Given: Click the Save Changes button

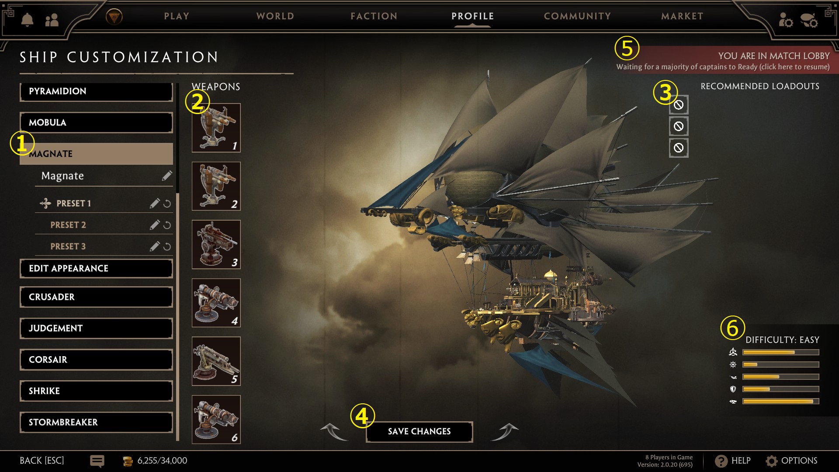Looking at the screenshot, I should [x=419, y=432].
